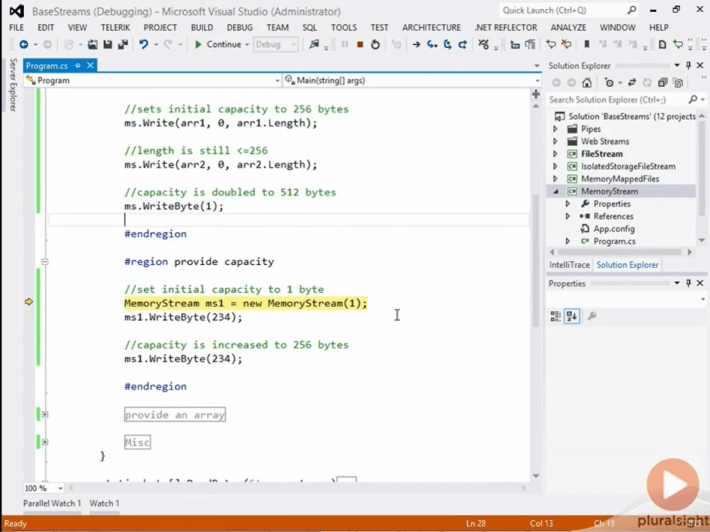Expand the 'provide an array' region

[45, 415]
